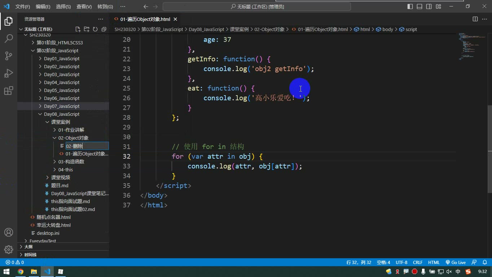Image resolution: width=492 pixels, height=277 pixels.
Task: Click the HTML language mode indicator
Action: [434, 263]
